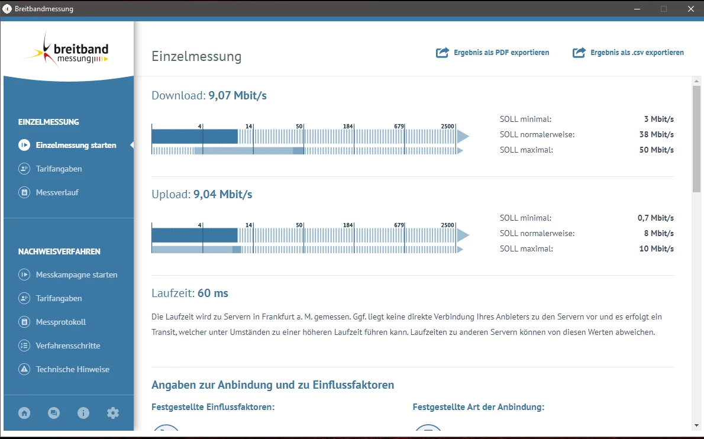Click the list icon beside Verfahrensschritte
The height and width of the screenshot is (439, 704).
coord(24,346)
